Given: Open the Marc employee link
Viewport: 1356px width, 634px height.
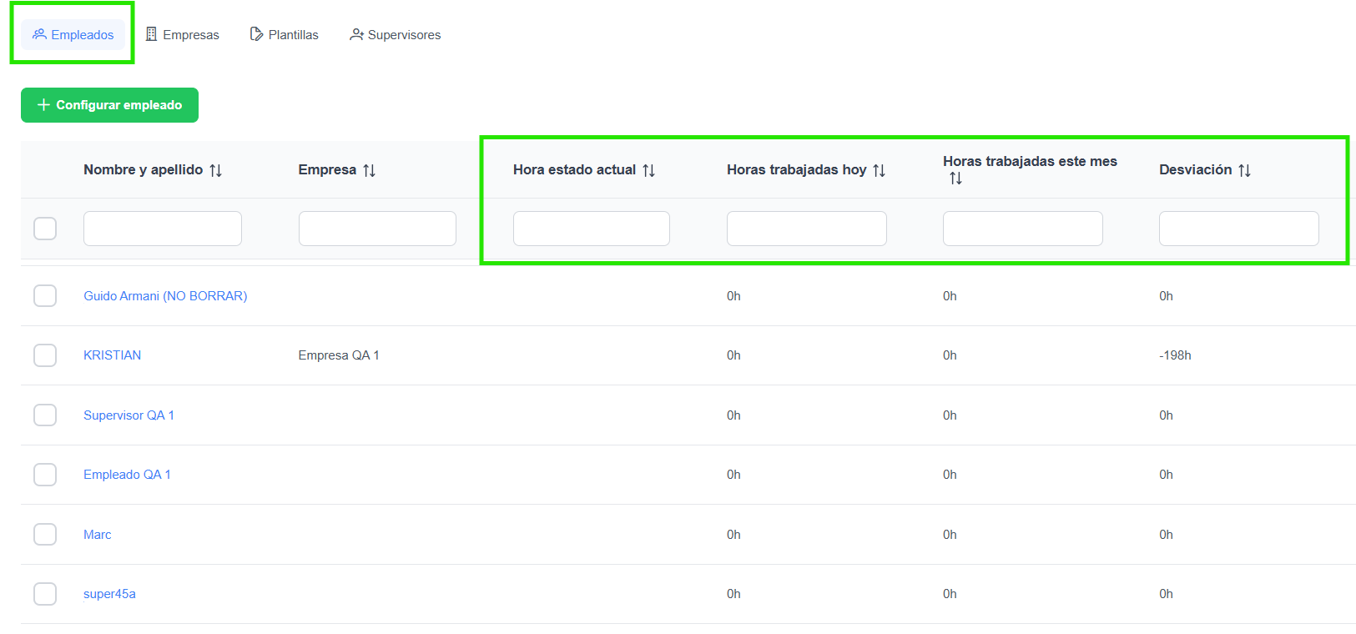Looking at the screenshot, I should coord(97,535).
